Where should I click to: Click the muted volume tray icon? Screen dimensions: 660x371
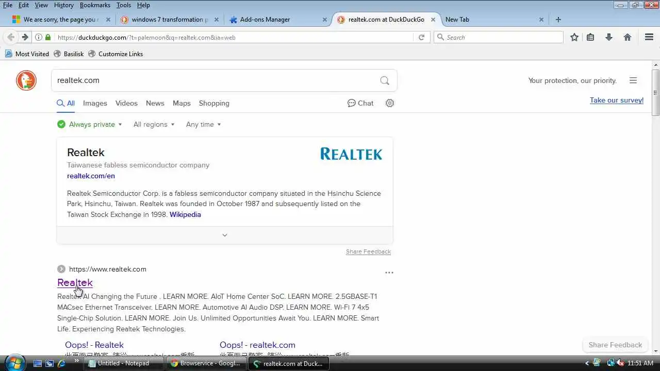620,363
